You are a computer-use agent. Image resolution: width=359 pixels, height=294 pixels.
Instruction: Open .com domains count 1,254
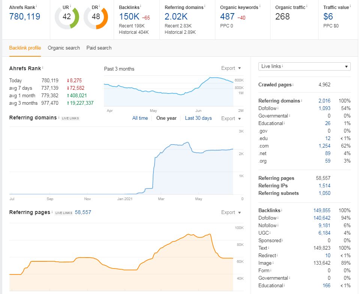324,146
